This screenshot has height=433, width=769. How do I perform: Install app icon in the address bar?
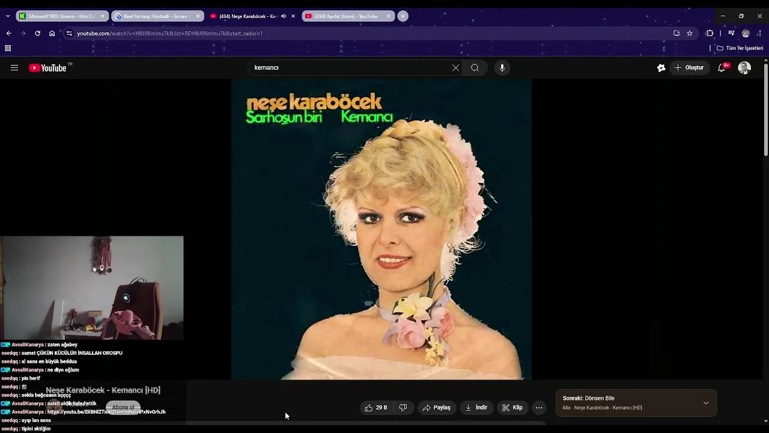click(x=676, y=33)
